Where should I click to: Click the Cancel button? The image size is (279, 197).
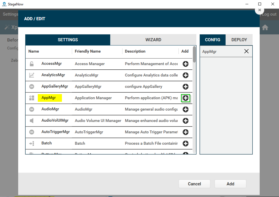tap(194, 184)
